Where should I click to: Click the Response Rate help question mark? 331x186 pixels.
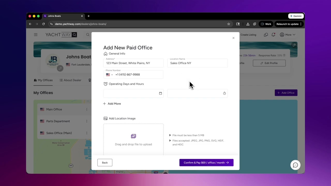pyautogui.click(x=284, y=55)
